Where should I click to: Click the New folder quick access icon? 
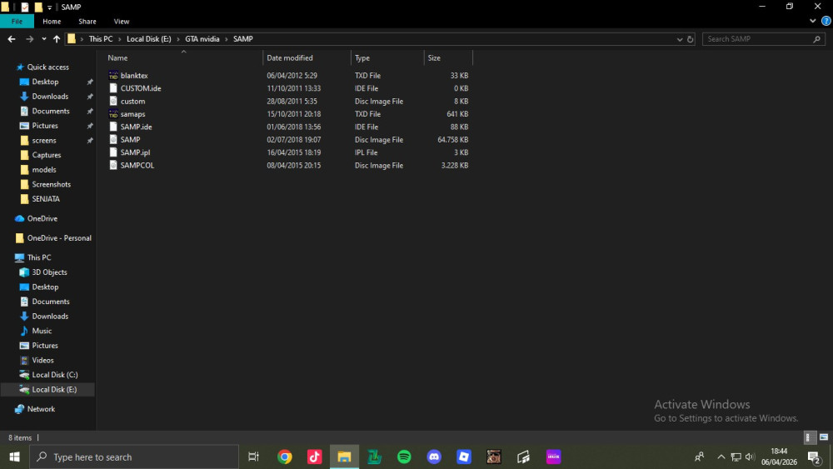[x=38, y=7]
